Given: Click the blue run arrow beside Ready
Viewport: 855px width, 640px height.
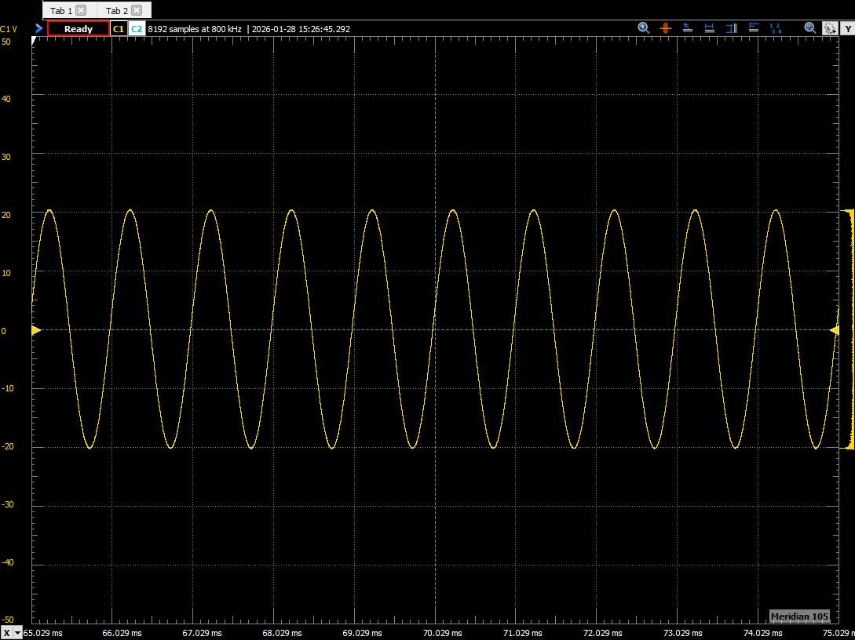Looking at the screenshot, I should pyautogui.click(x=38, y=28).
